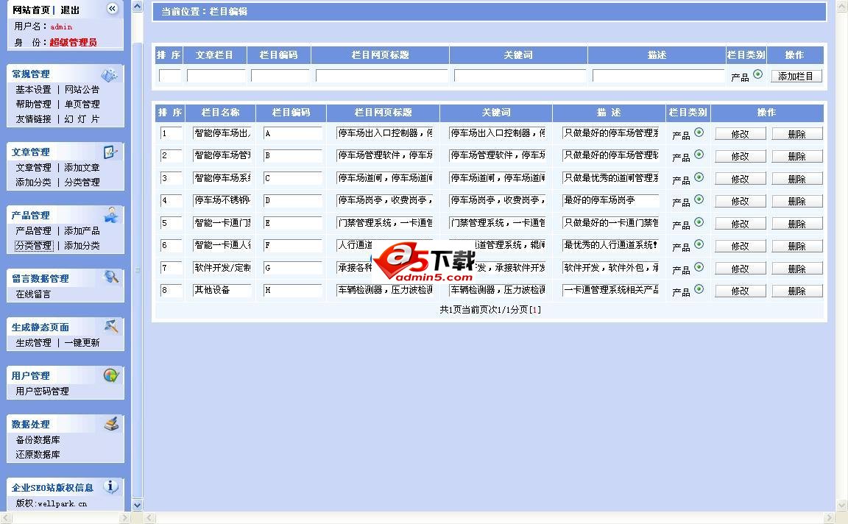Click main vertical scrollbar down arrow
This screenshot has width=848, height=524.
(x=842, y=505)
